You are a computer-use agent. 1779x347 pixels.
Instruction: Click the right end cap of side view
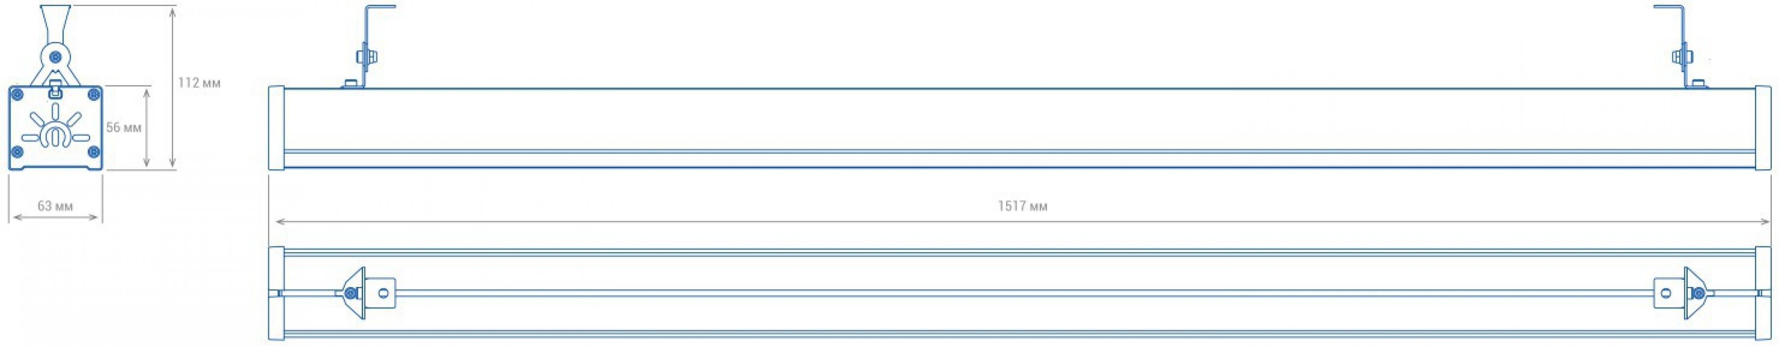pyautogui.click(x=1764, y=128)
